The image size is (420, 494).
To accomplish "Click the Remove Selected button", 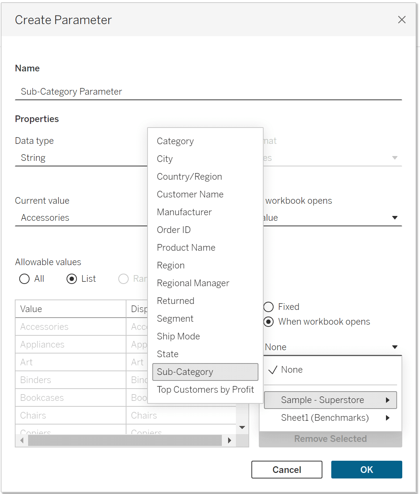I will [x=331, y=439].
